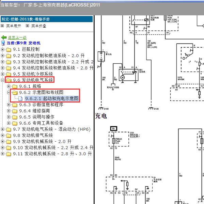Image resolution: width=204 pixels, height=204 pixels.
Task: Click 菜单展开 to expand all menus
Action: point(14,26)
